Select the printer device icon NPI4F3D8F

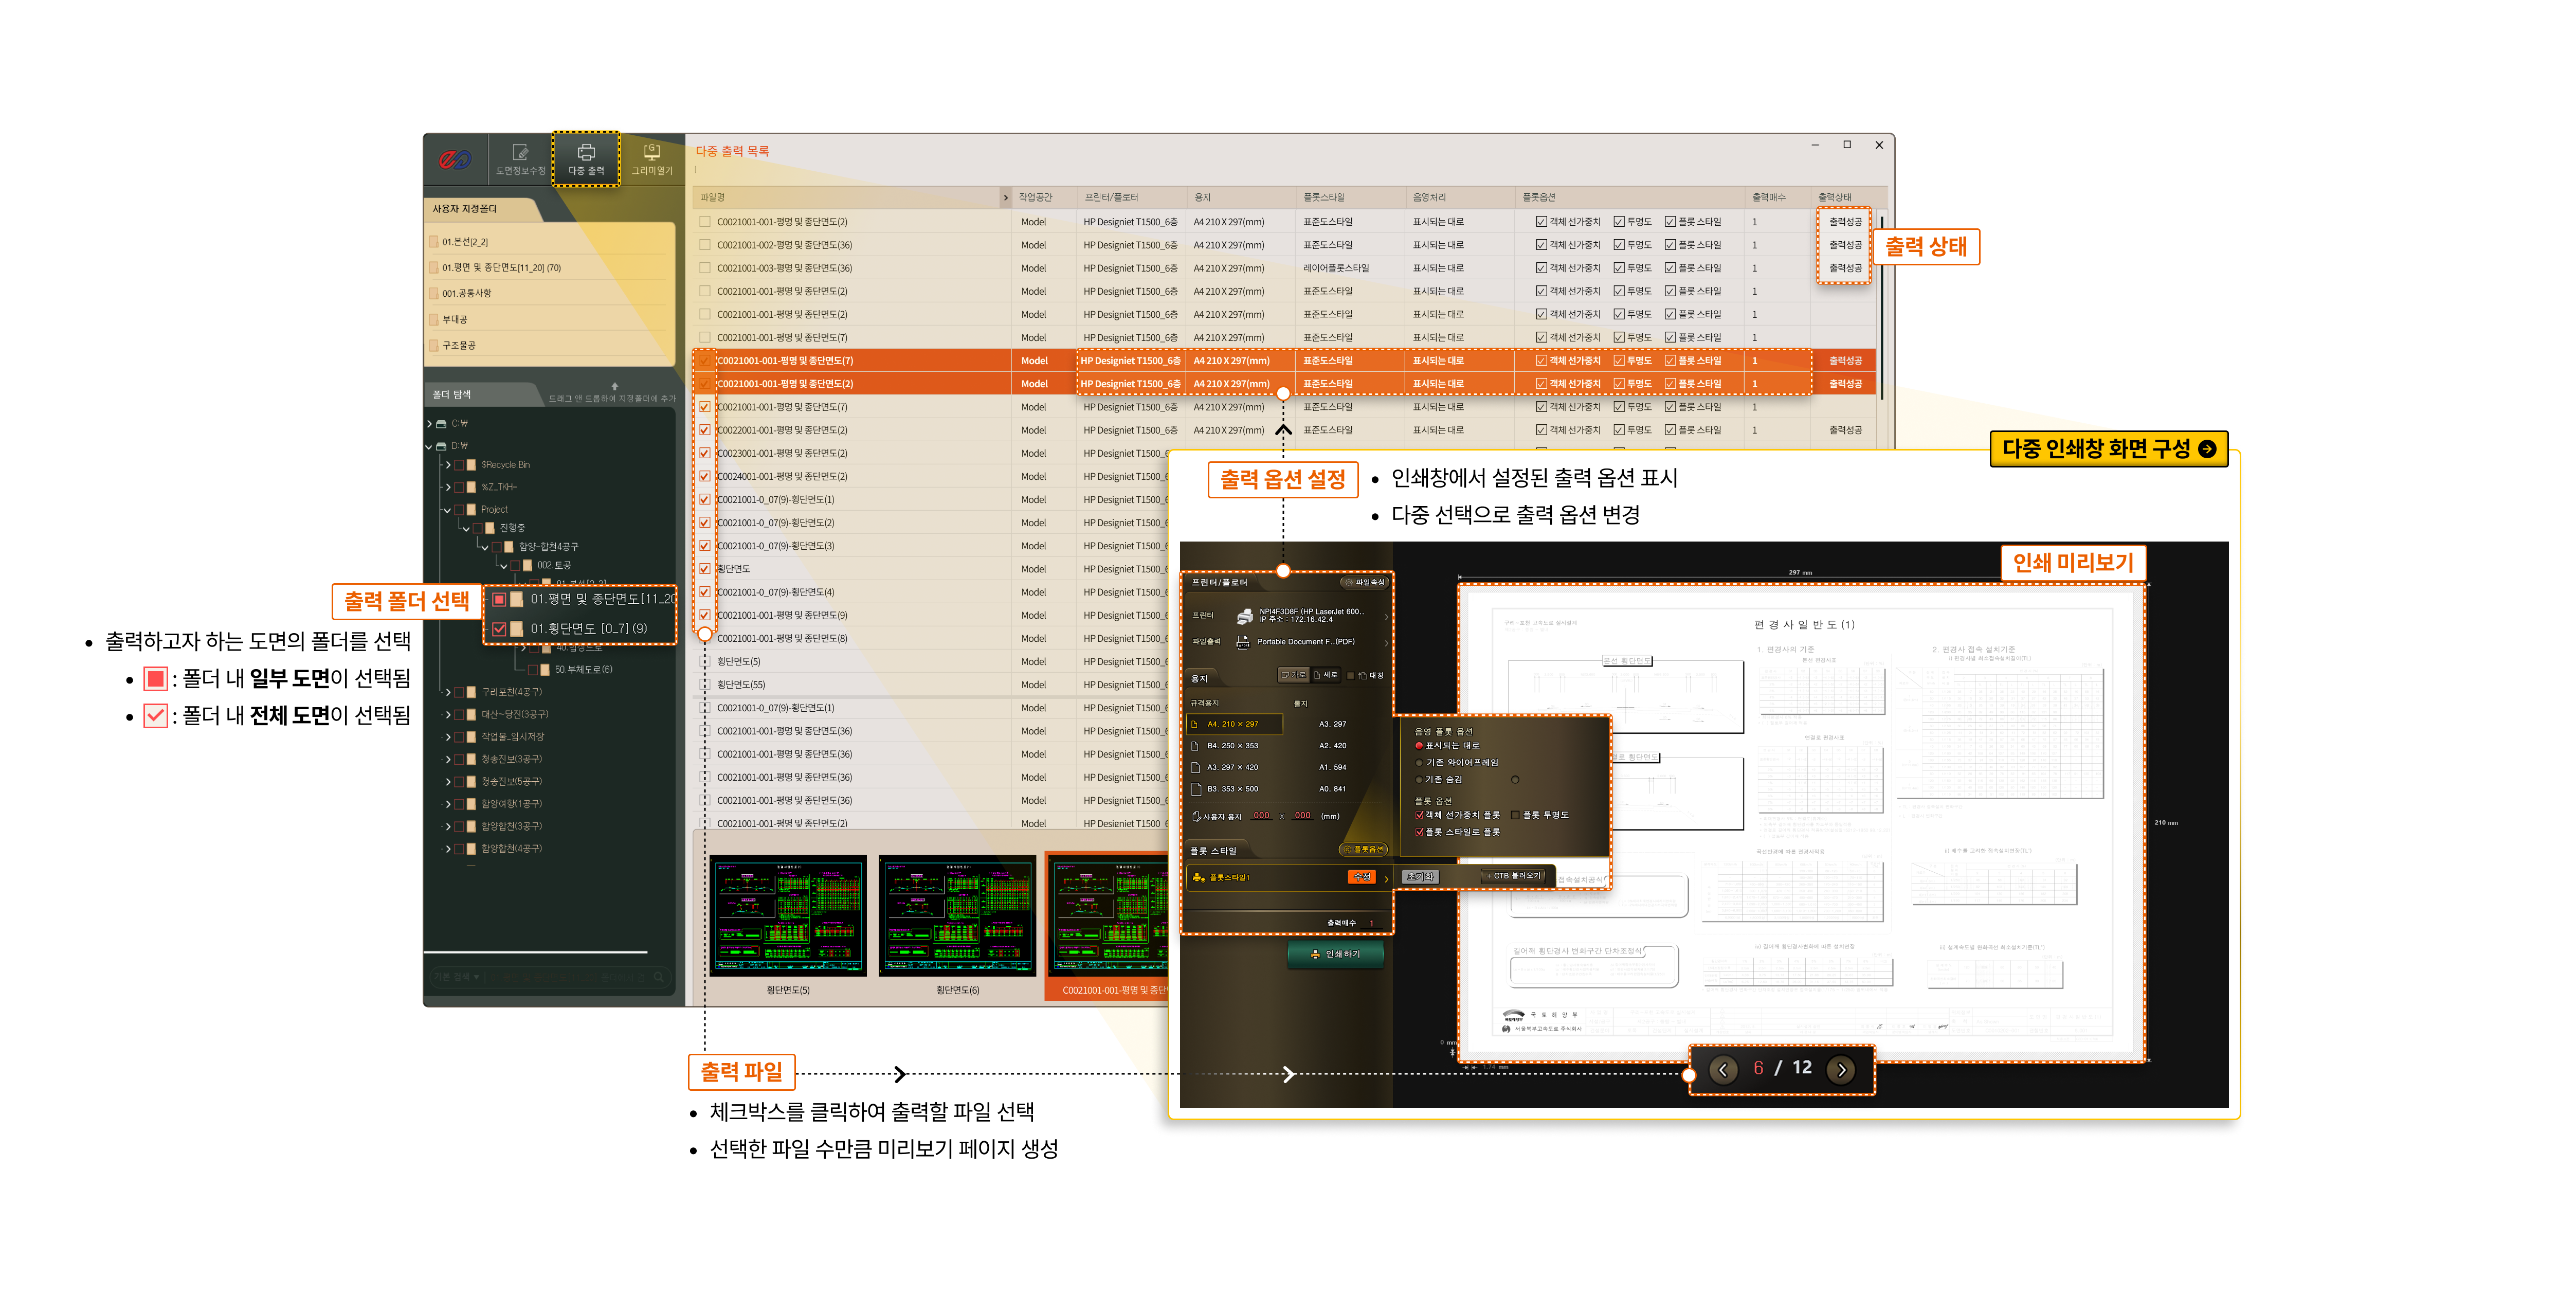coord(1244,616)
